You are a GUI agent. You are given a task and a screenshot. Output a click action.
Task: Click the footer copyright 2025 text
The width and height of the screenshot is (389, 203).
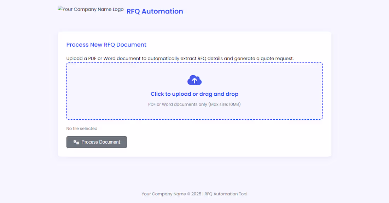(194, 194)
